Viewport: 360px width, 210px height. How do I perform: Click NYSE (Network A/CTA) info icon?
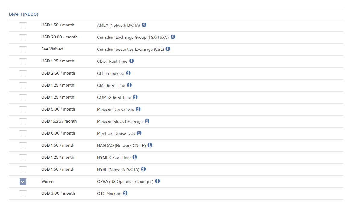[143, 169]
